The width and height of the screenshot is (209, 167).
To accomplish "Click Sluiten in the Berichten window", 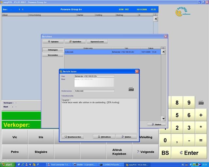I will [156, 124].
